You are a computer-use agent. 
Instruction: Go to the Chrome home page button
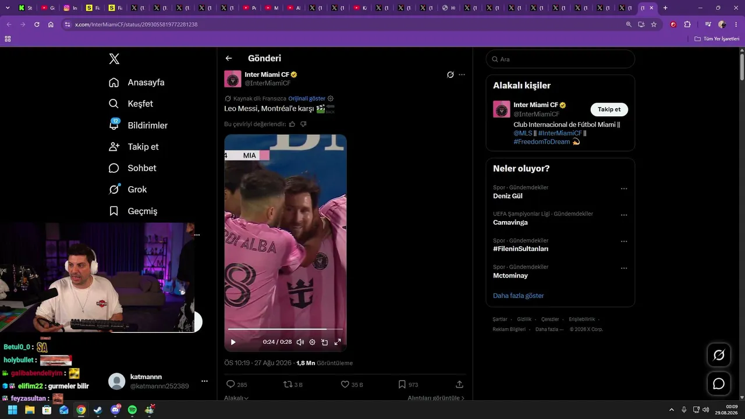(51, 24)
